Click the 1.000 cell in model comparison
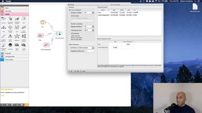 pos(128,44)
